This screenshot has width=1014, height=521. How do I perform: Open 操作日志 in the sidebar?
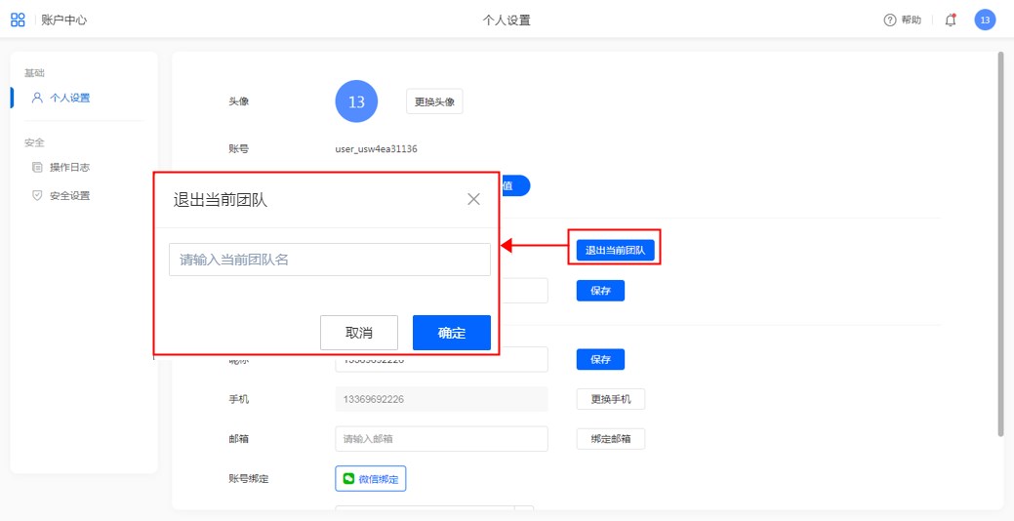69,167
